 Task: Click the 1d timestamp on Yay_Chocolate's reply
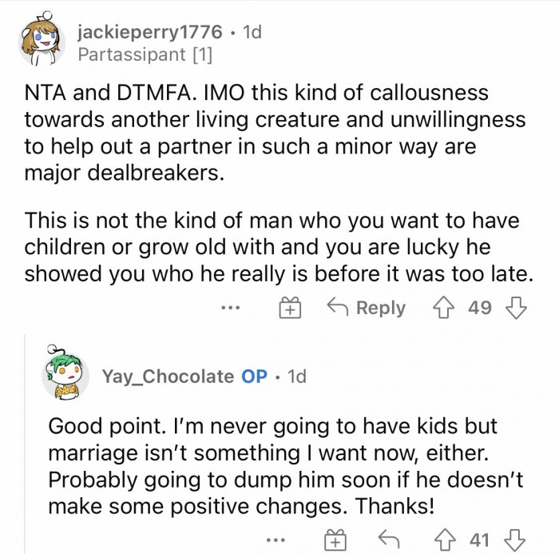tap(295, 376)
